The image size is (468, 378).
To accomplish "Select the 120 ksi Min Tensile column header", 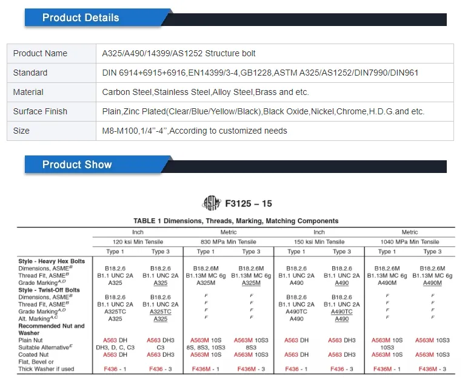I will 138,241.
